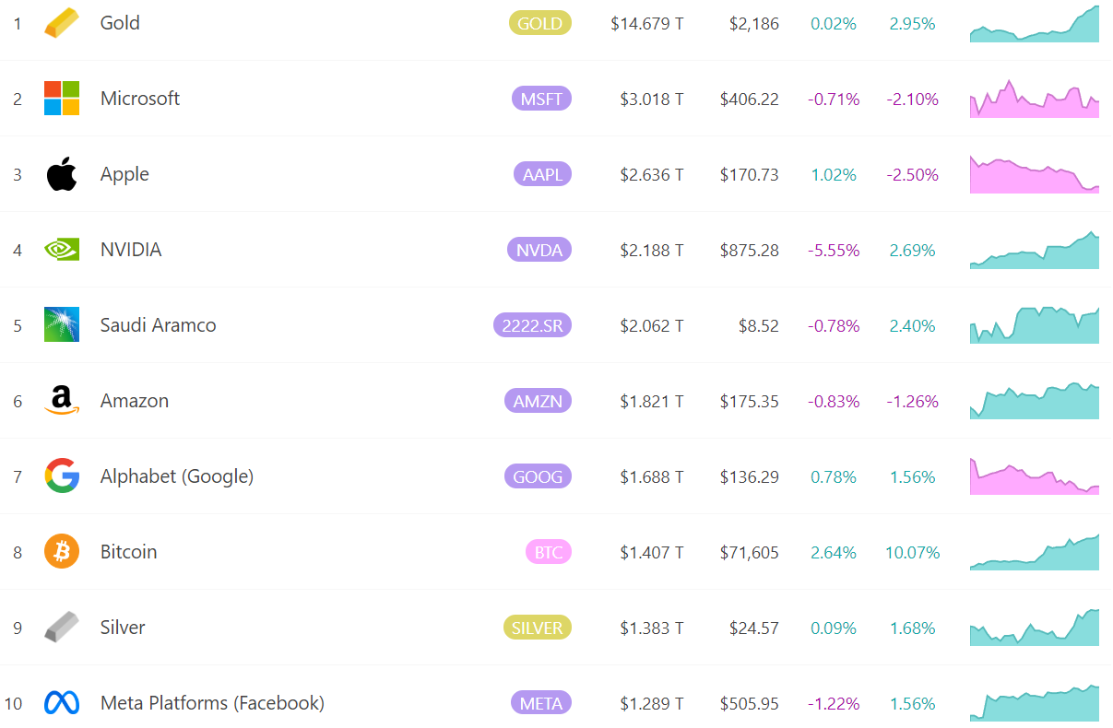This screenshot has width=1113, height=728.
Task: Click the META ticker badge
Action: pyautogui.click(x=541, y=703)
